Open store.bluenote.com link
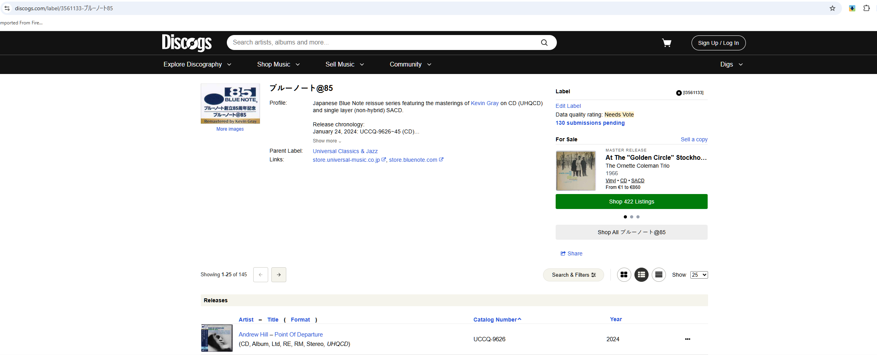 tap(416, 160)
